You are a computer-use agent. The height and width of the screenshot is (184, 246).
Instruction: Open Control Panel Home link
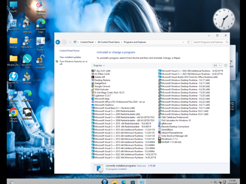pyautogui.click(x=69, y=51)
